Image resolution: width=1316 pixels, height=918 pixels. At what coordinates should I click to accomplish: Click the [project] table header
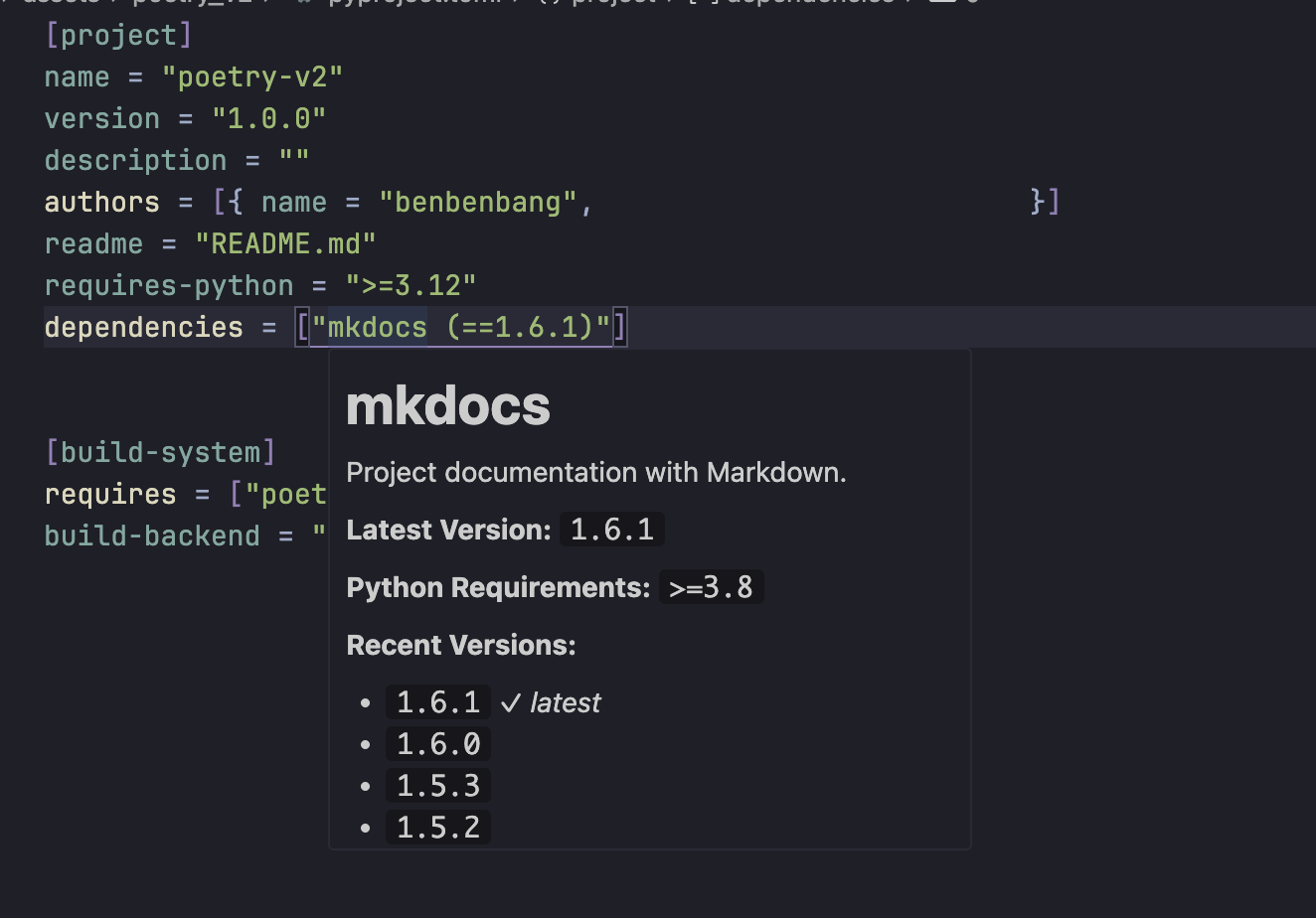(118, 35)
